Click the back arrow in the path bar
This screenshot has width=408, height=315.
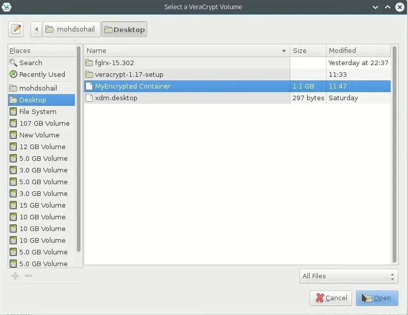coord(36,30)
